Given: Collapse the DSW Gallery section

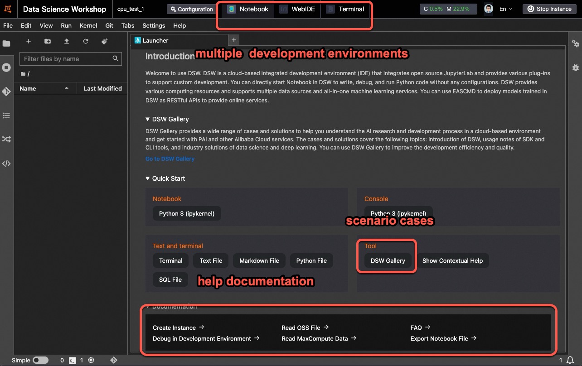Looking at the screenshot, I should coord(148,119).
